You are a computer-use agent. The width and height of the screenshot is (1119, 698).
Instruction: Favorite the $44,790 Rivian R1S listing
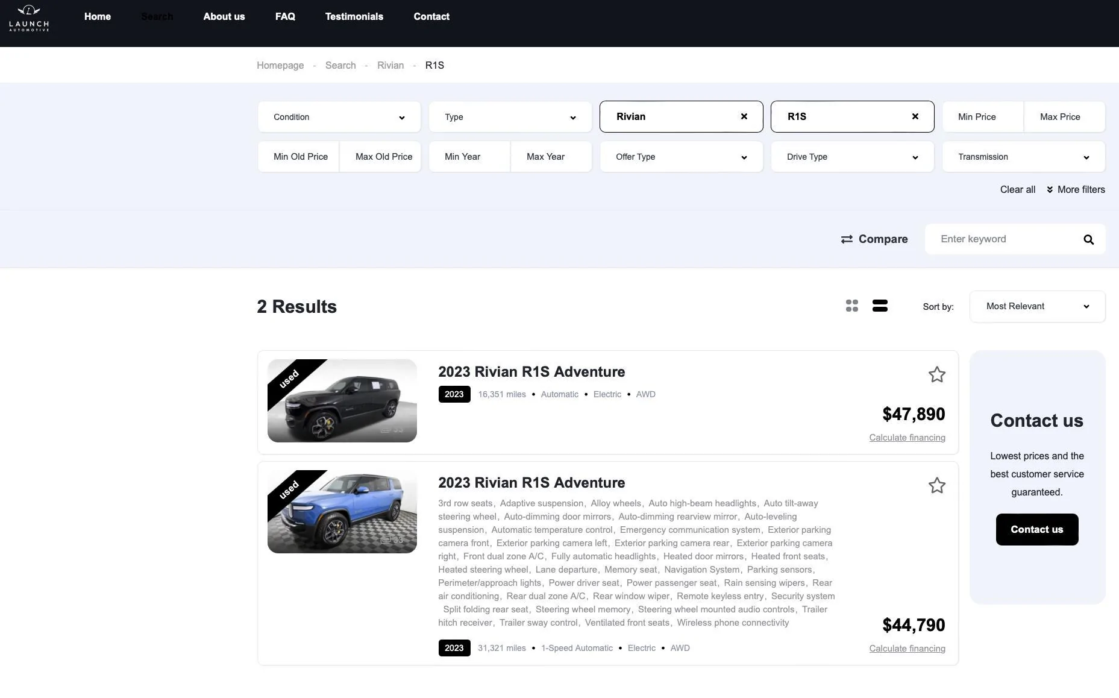[x=936, y=486]
